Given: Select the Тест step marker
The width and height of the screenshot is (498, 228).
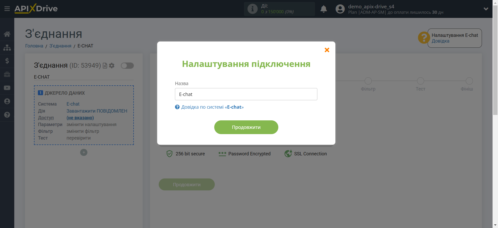Looking at the screenshot, I should [420, 81].
